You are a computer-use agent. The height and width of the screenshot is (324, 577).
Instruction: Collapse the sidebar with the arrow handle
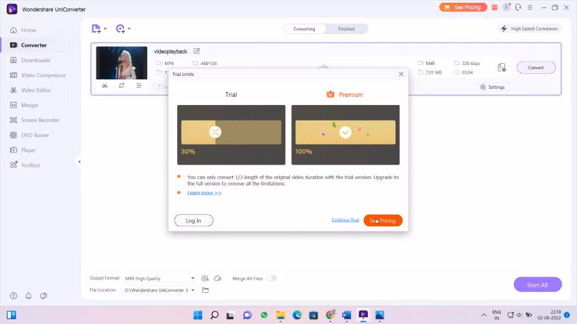79,161
